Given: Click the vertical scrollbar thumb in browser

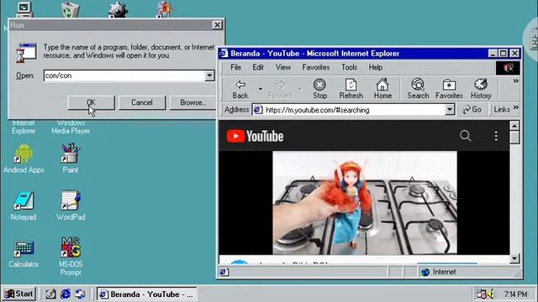Looking at the screenshot, I should (x=514, y=137).
